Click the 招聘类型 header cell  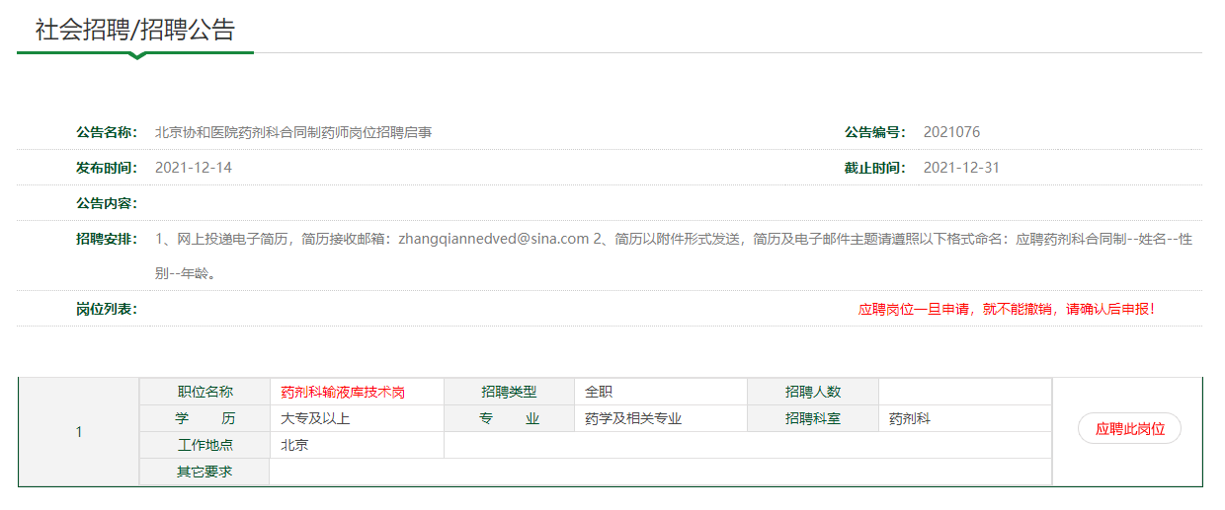tap(509, 392)
